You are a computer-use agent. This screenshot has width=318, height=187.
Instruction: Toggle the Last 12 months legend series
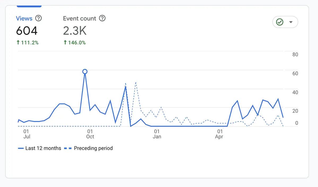[x=43, y=148]
